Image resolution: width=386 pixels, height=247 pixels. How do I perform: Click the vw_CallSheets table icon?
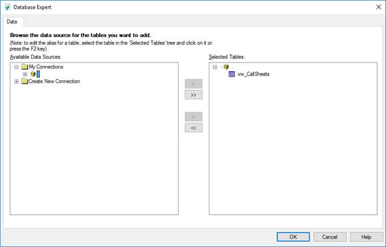(x=231, y=74)
